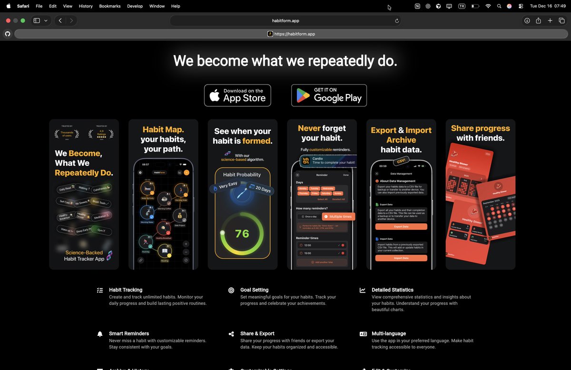Open the date and time clock

click(549, 6)
